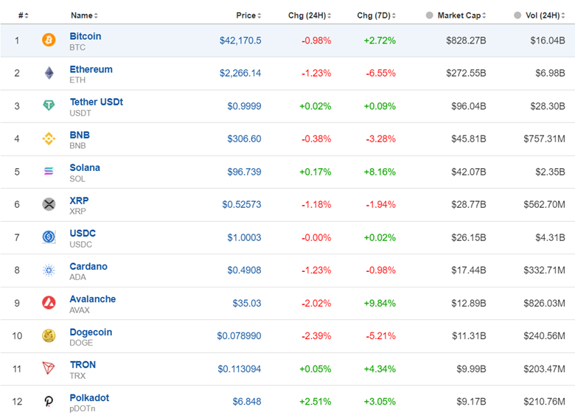Image resolution: width=575 pixels, height=415 pixels.
Task: Click the Avalanche red logo icon
Action: coord(49,303)
